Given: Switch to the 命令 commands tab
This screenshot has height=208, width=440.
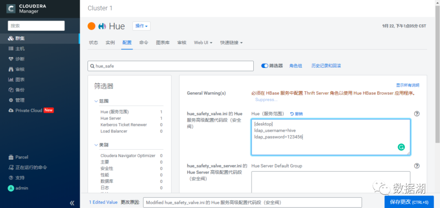Looking at the screenshot, I should tap(144, 43).
